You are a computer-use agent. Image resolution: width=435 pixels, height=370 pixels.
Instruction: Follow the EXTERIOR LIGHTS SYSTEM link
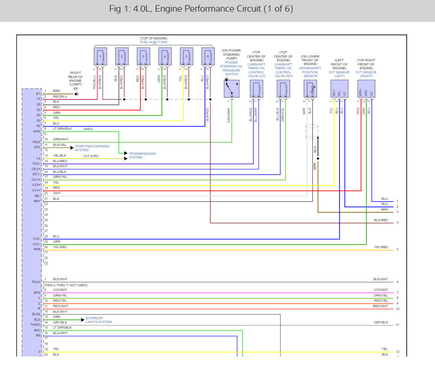99,320
